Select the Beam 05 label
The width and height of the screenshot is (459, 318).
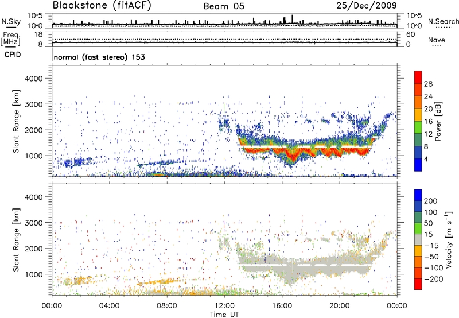click(x=224, y=6)
